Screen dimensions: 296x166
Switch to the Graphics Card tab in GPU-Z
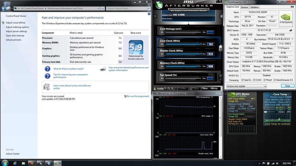point(232,7)
